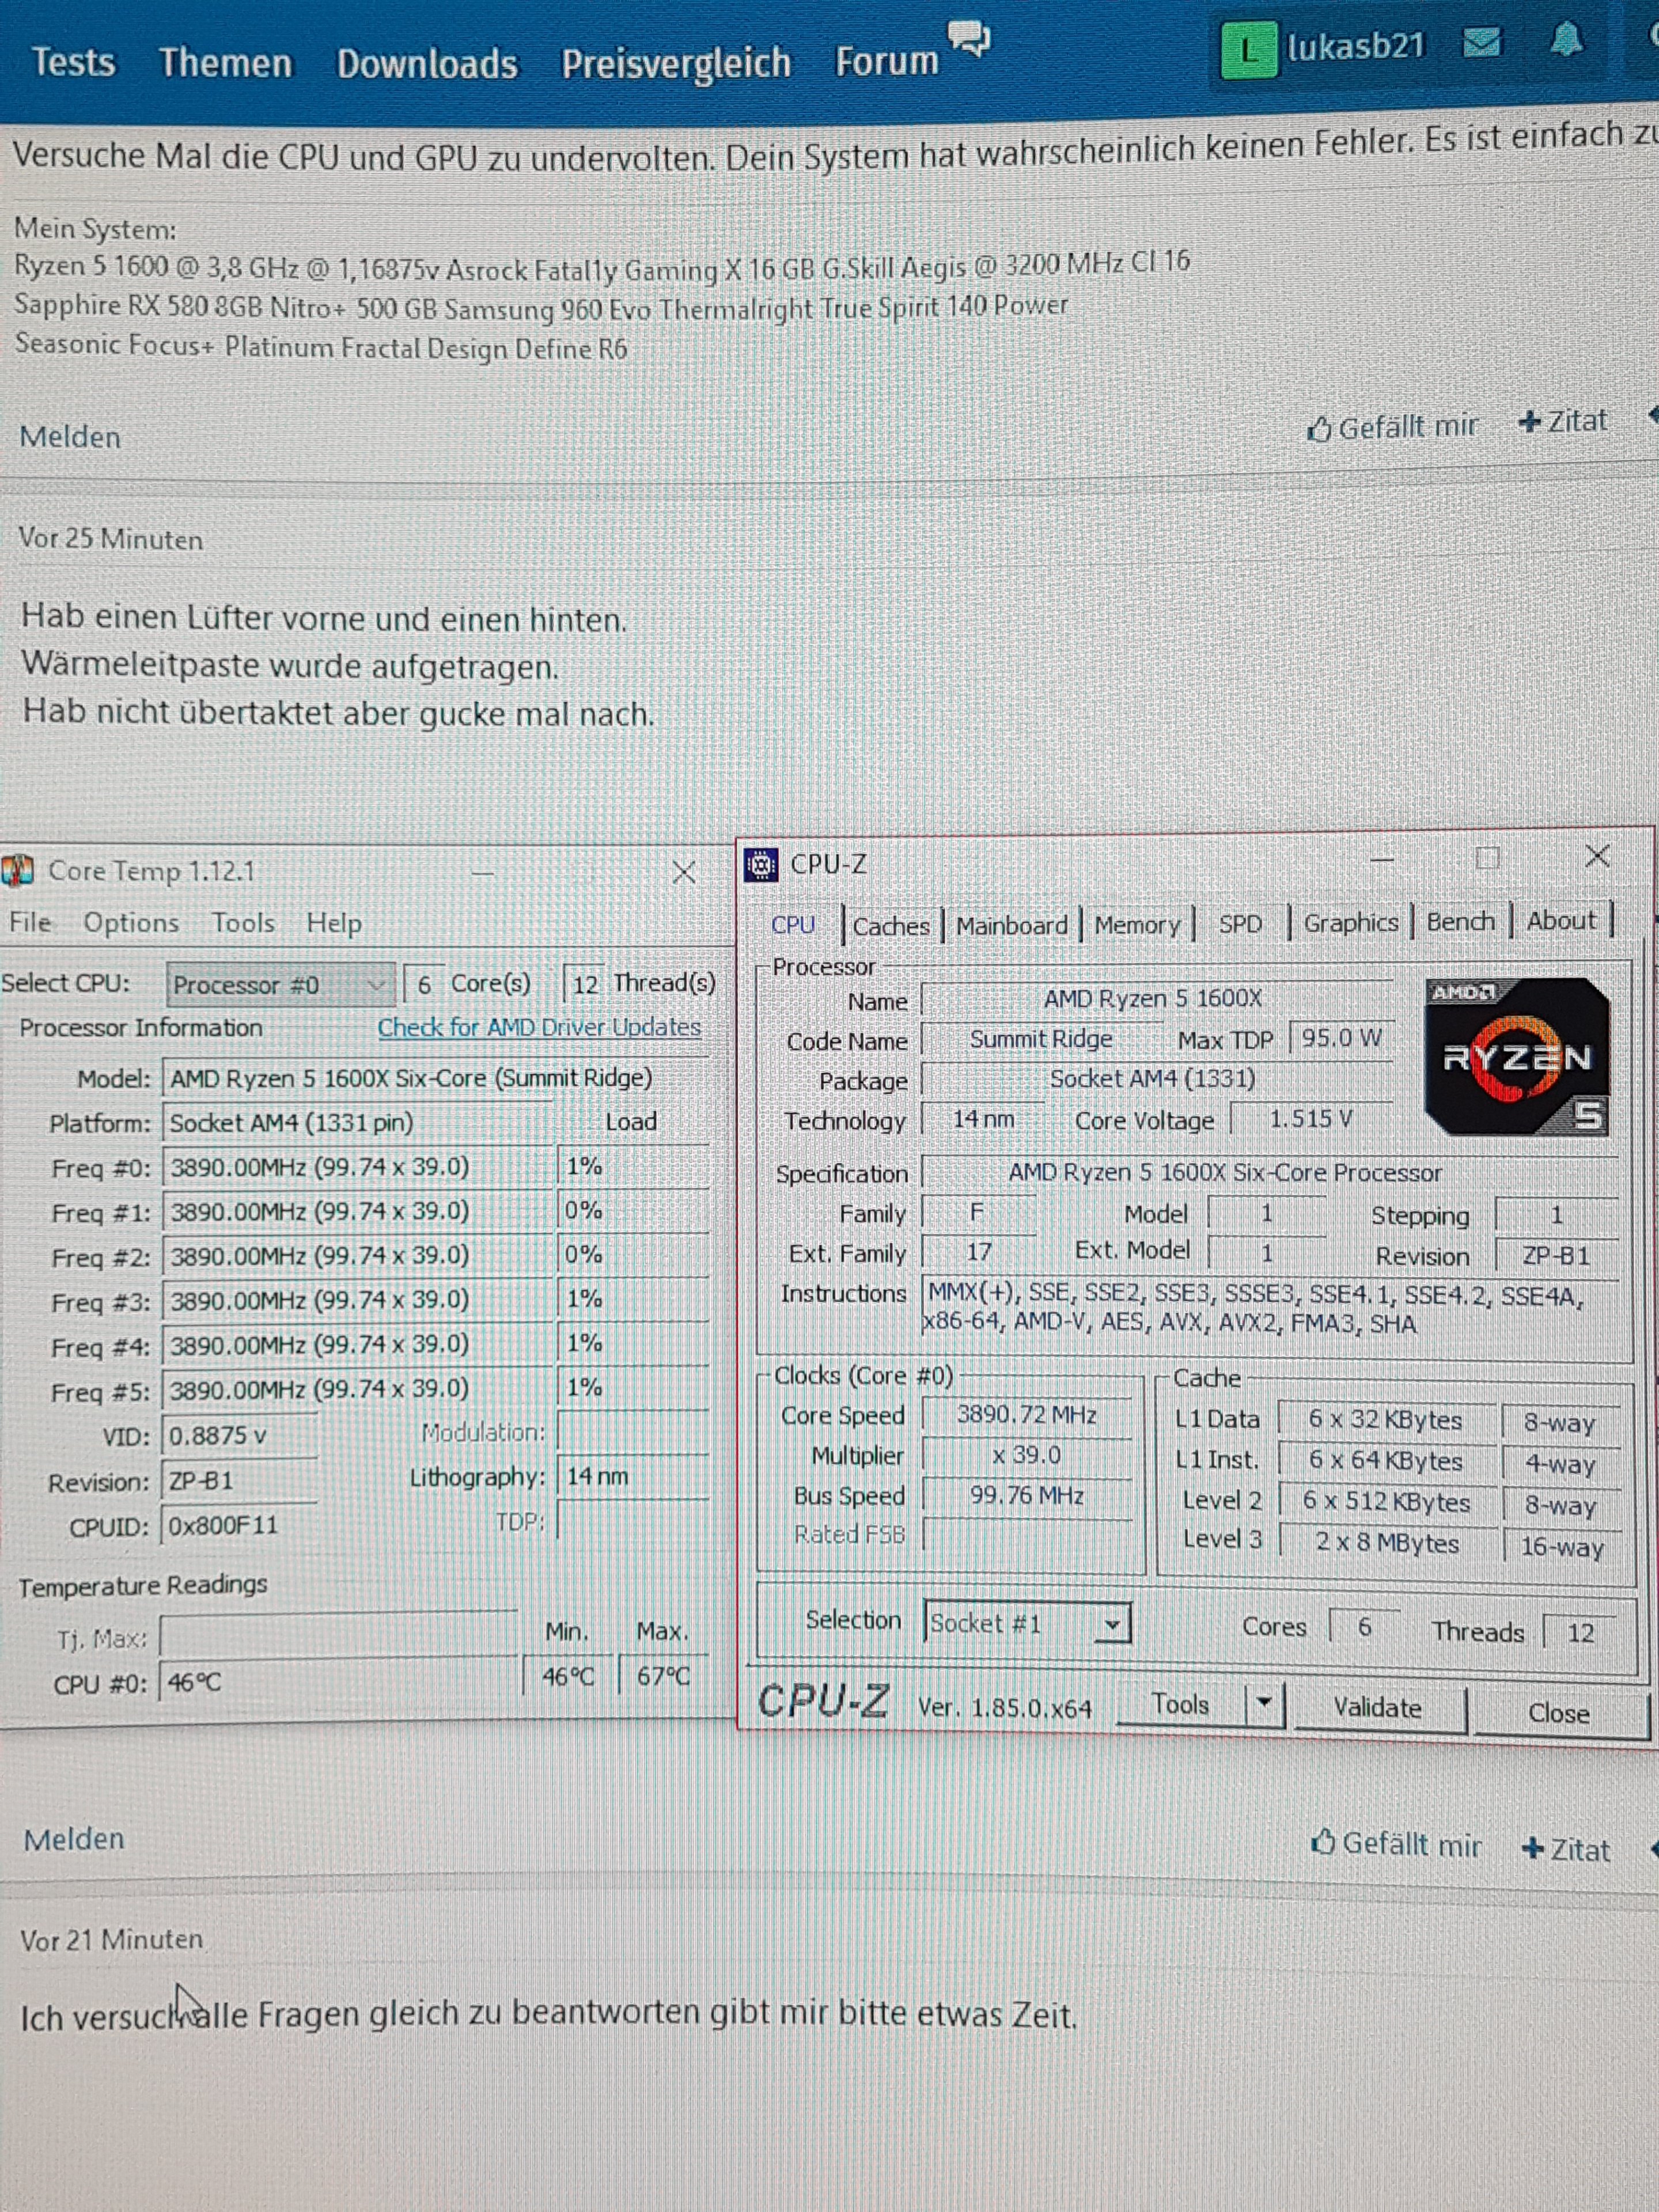Screen dimensions: 1659x2212
Task: Click the Core Temp title bar icon
Action: click(18, 871)
